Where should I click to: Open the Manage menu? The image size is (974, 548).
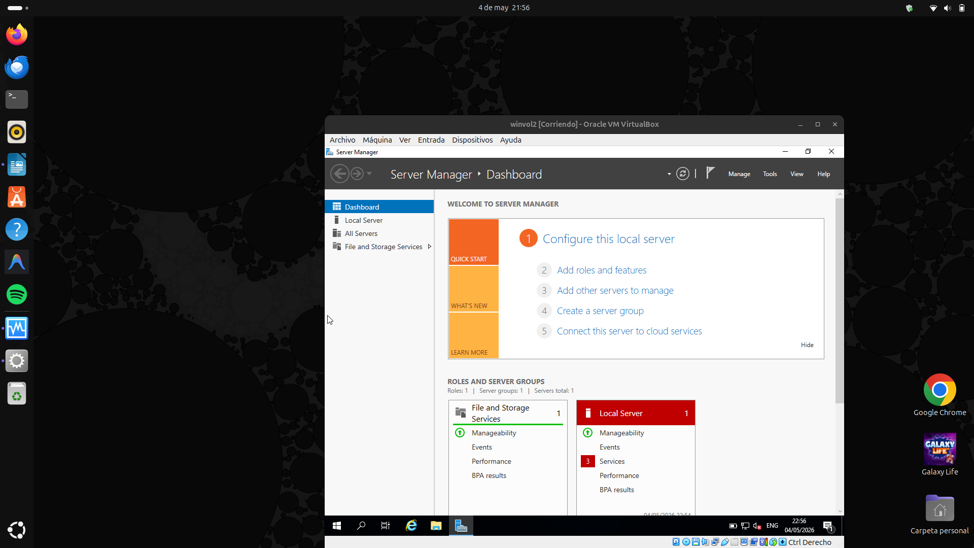point(739,174)
